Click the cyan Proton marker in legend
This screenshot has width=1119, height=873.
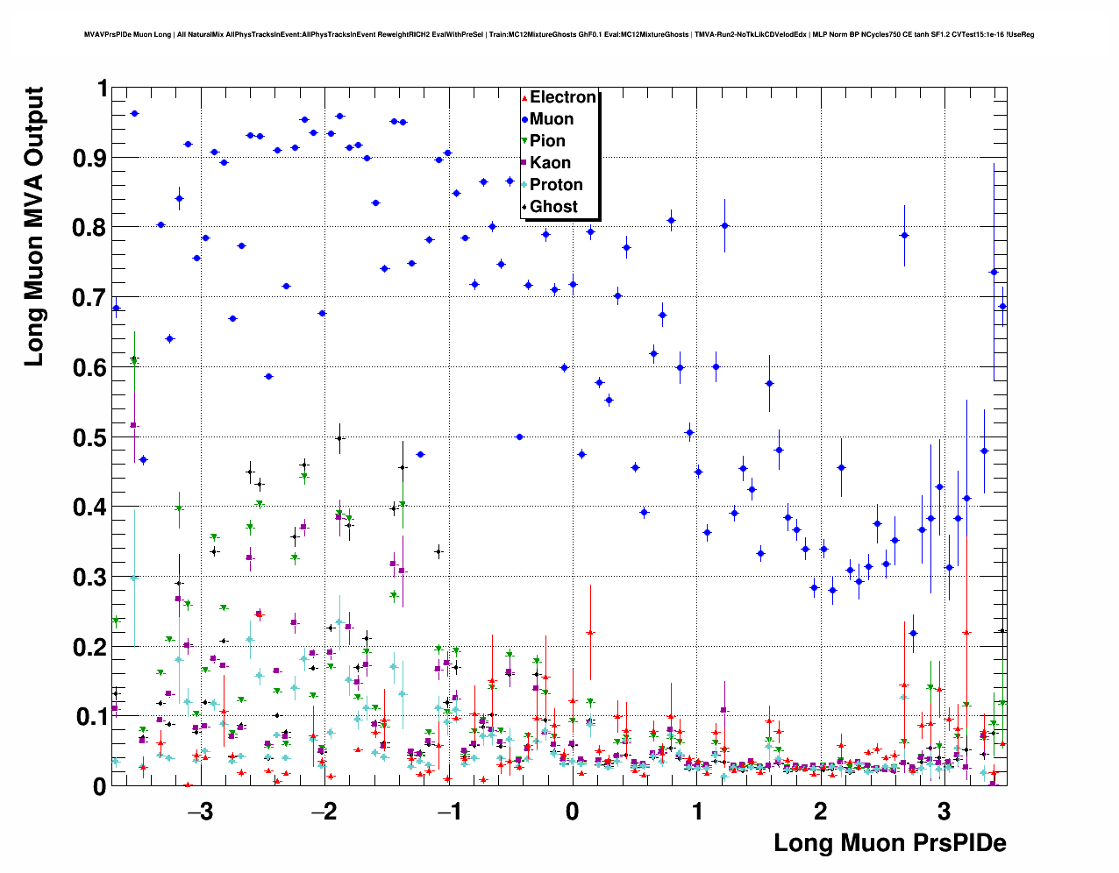524,185
